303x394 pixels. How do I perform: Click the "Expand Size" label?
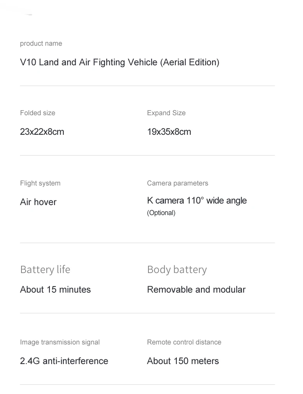(x=166, y=113)
